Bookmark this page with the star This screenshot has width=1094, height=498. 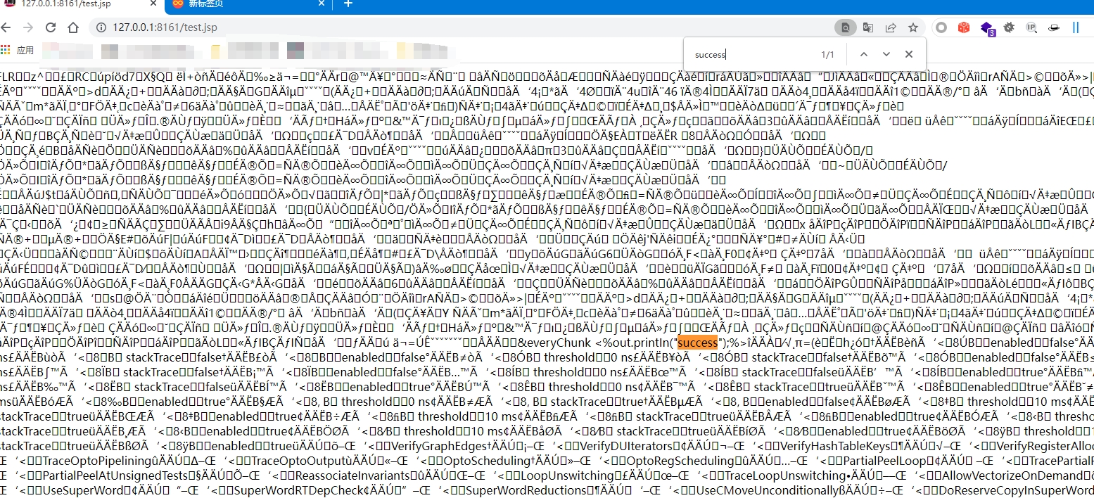coord(913,27)
